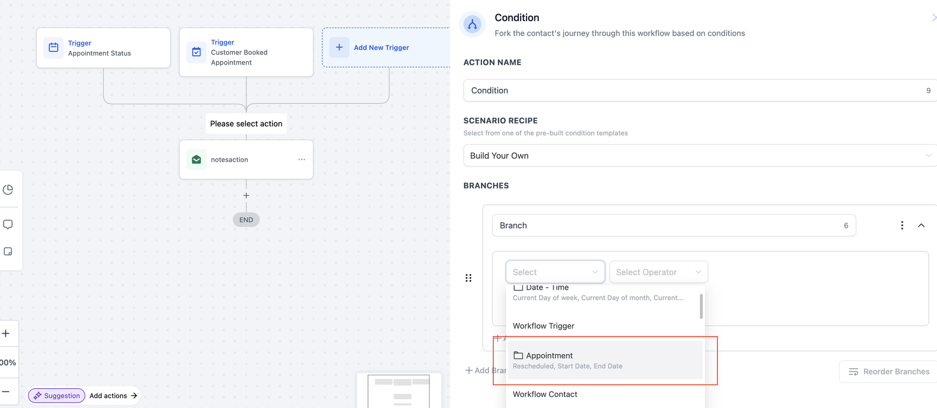Click the Reorder Branches button
Viewport: 937px width, 408px height.
pos(888,372)
